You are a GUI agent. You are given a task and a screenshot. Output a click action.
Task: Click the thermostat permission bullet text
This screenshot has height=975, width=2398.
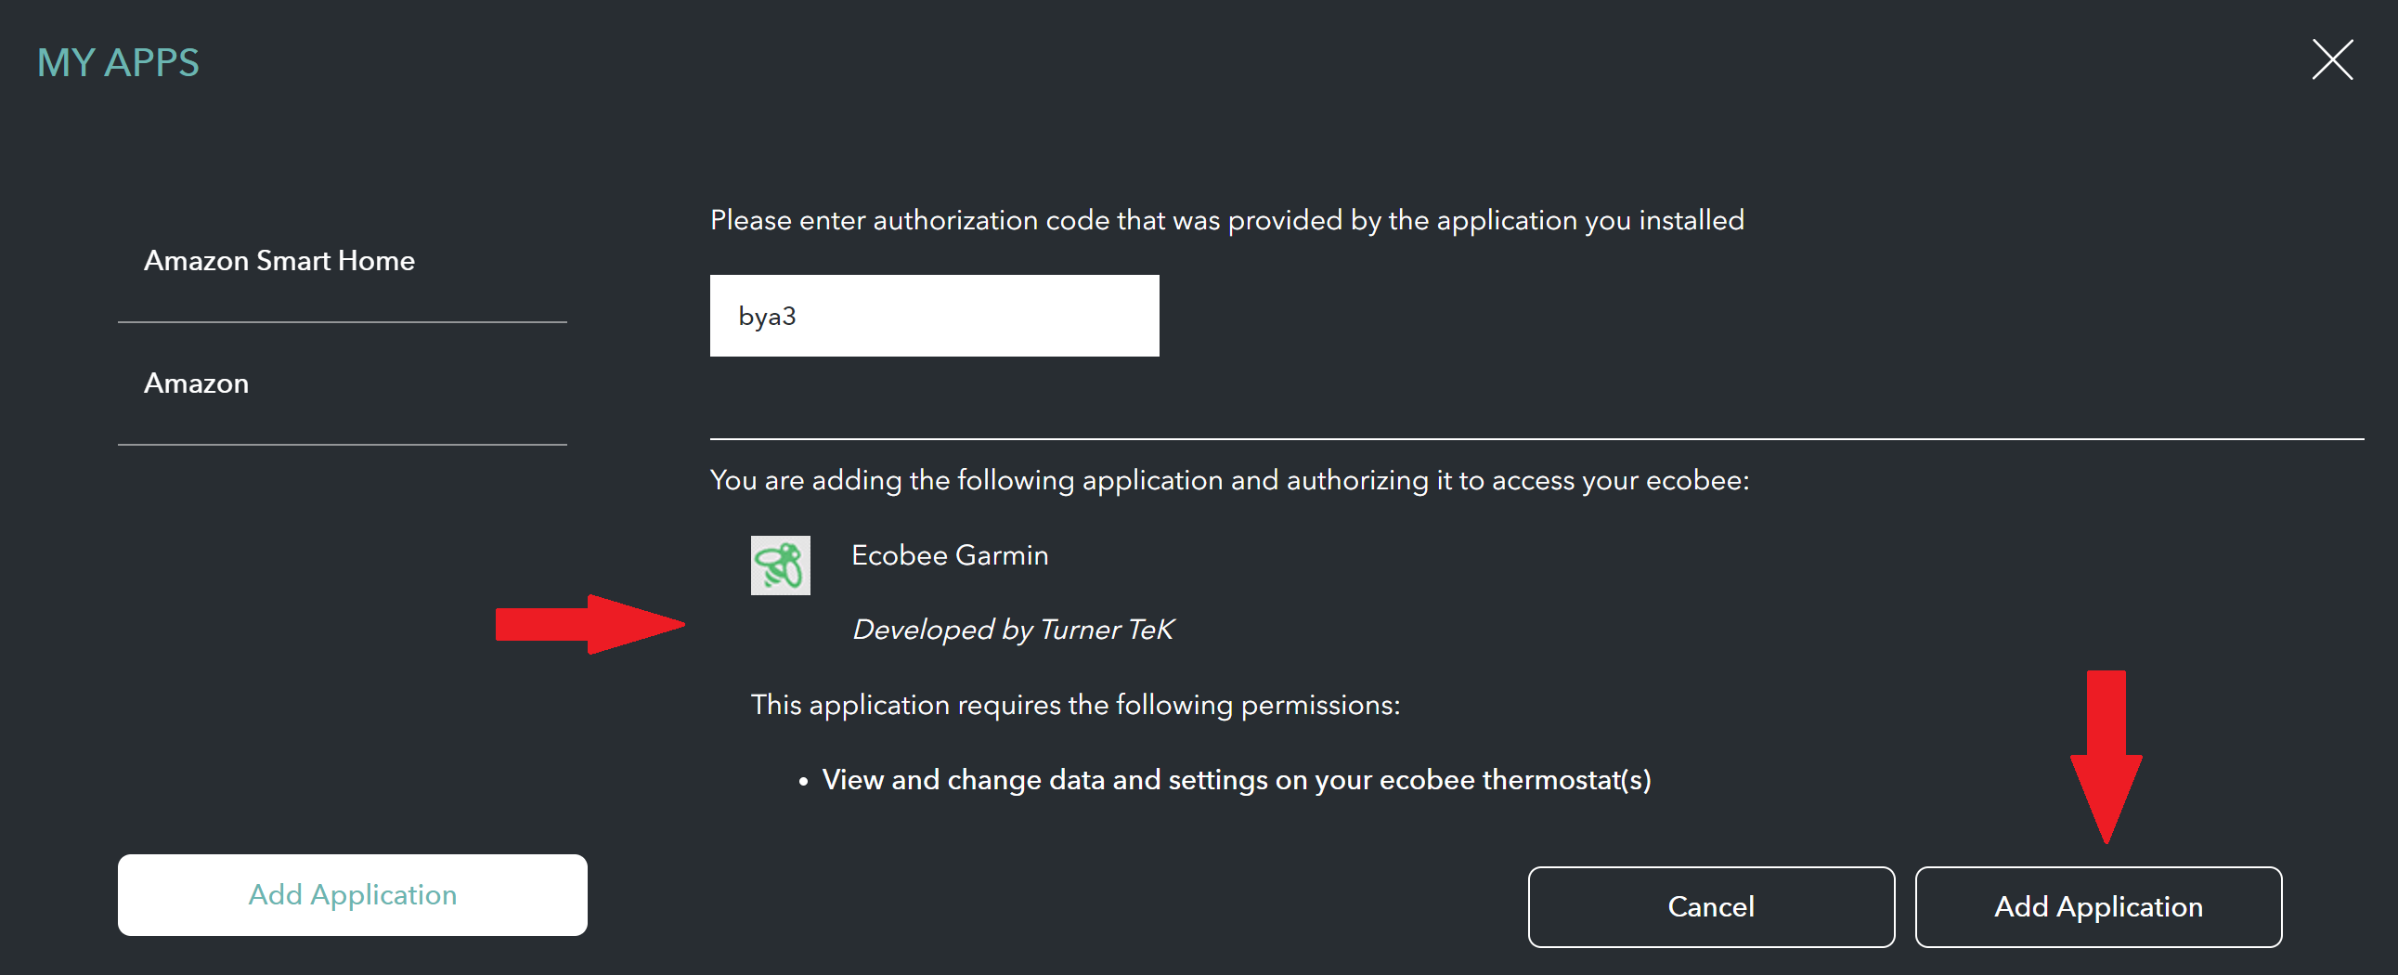point(1236,779)
